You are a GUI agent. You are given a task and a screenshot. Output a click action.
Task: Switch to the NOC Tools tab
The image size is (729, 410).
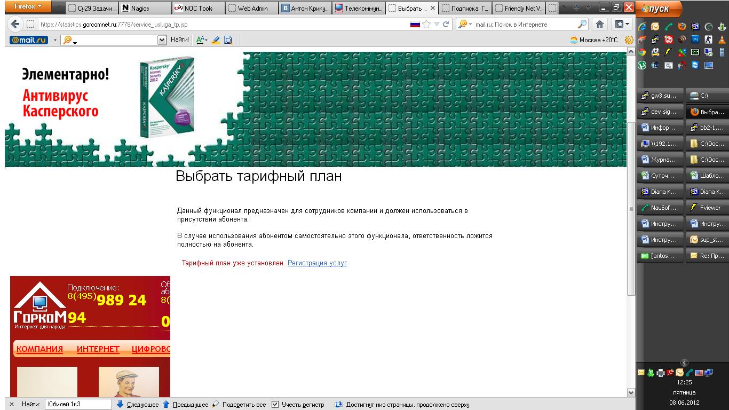pos(197,8)
